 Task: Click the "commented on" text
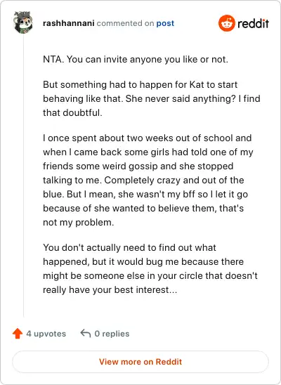pyautogui.click(x=125, y=23)
